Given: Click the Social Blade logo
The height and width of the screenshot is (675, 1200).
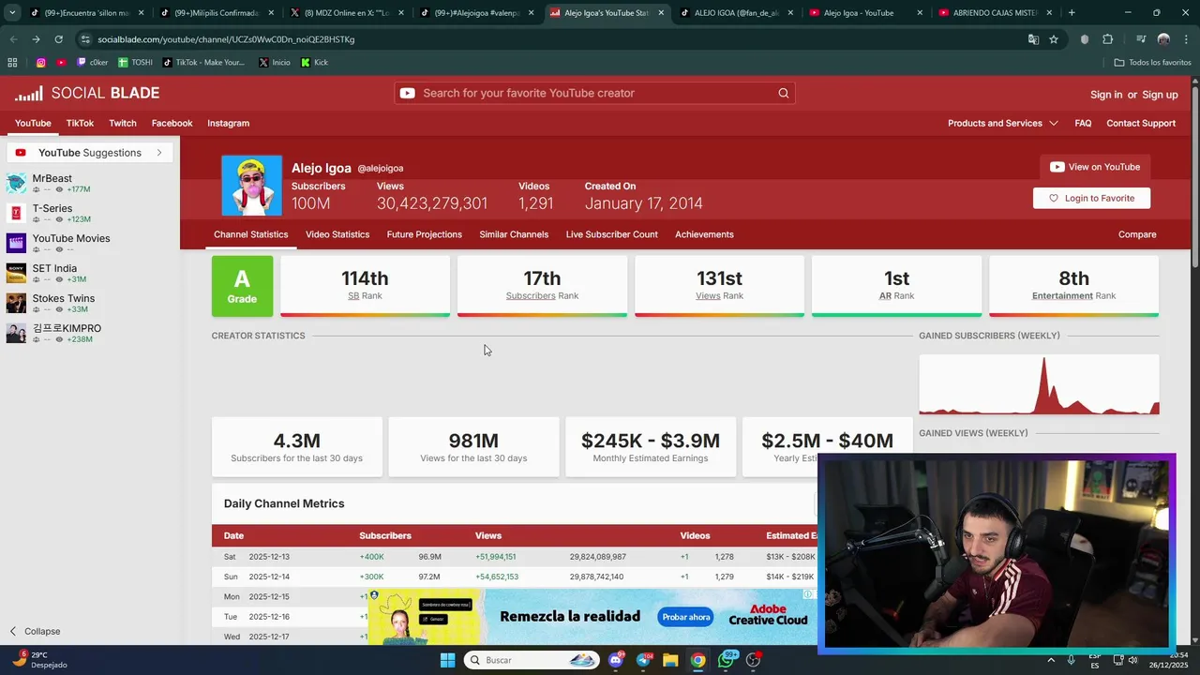Looking at the screenshot, I should [x=87, y=94].
